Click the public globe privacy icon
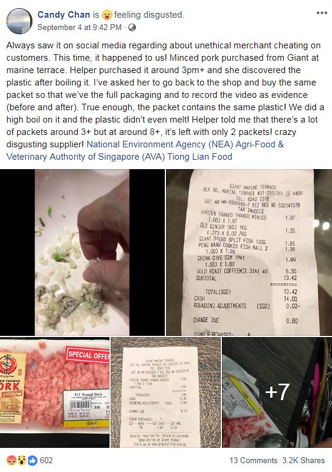This screenshot has width=332, height=472. [132, 28]
